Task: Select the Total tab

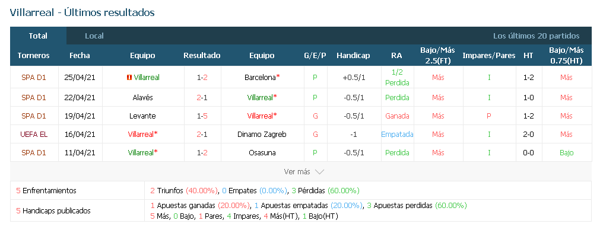Action: (x=38, y=36)
